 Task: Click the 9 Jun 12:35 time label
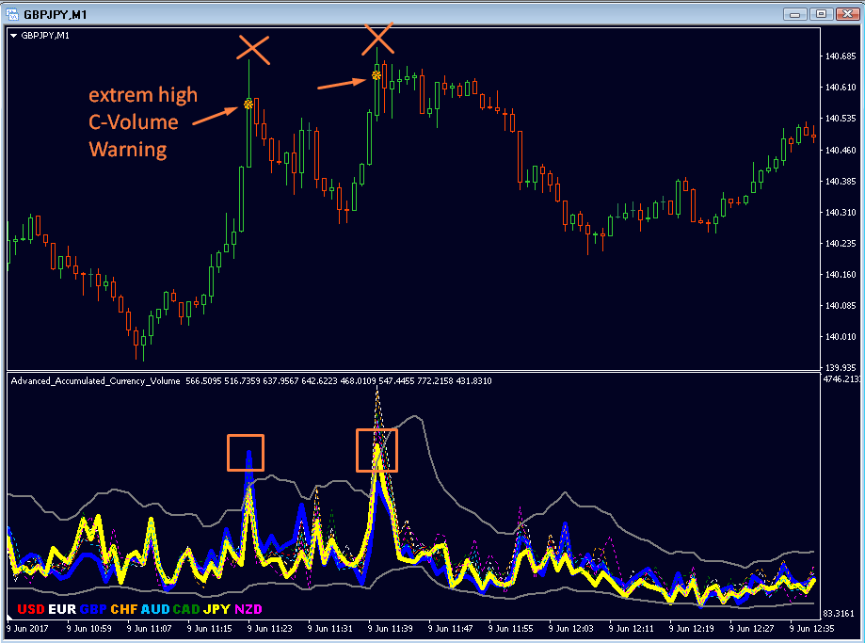pyautogui.click(x=812, y=628)
